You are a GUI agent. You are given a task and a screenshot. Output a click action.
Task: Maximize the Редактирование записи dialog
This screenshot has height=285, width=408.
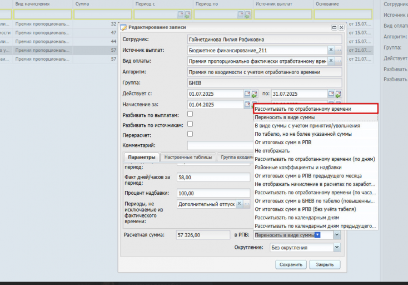click(x=335, y=27)
